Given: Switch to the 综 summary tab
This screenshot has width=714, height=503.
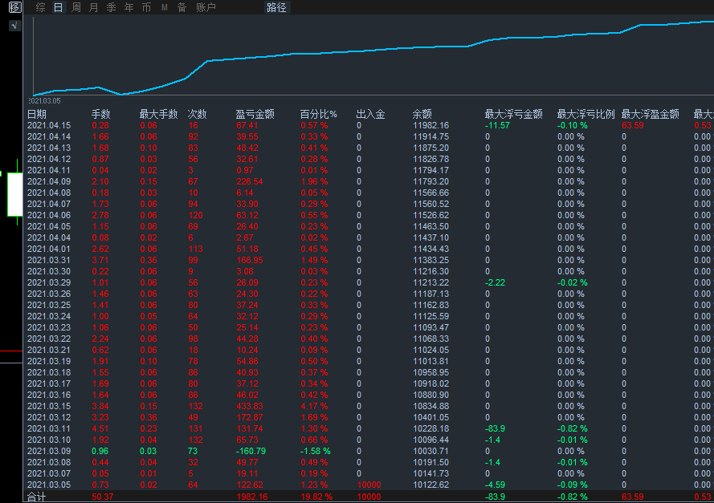Looking at the screenshot, I should point(40,7).
